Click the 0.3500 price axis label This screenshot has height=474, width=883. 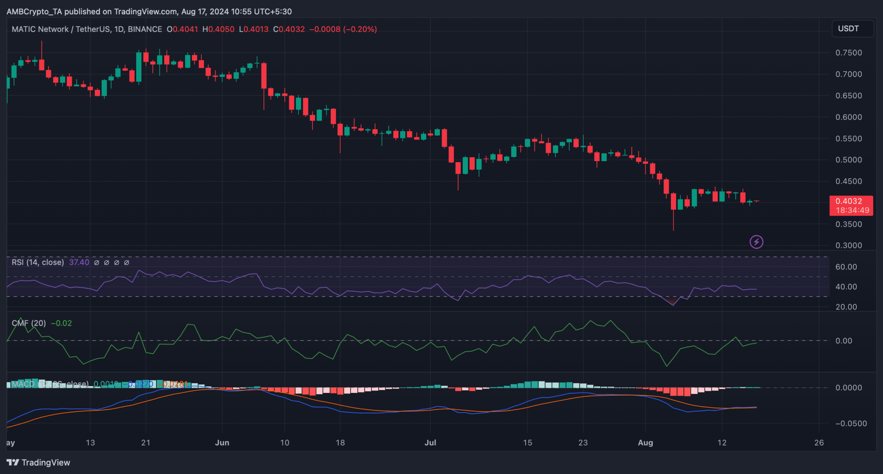pyautogui.click(x=849, y=224)
